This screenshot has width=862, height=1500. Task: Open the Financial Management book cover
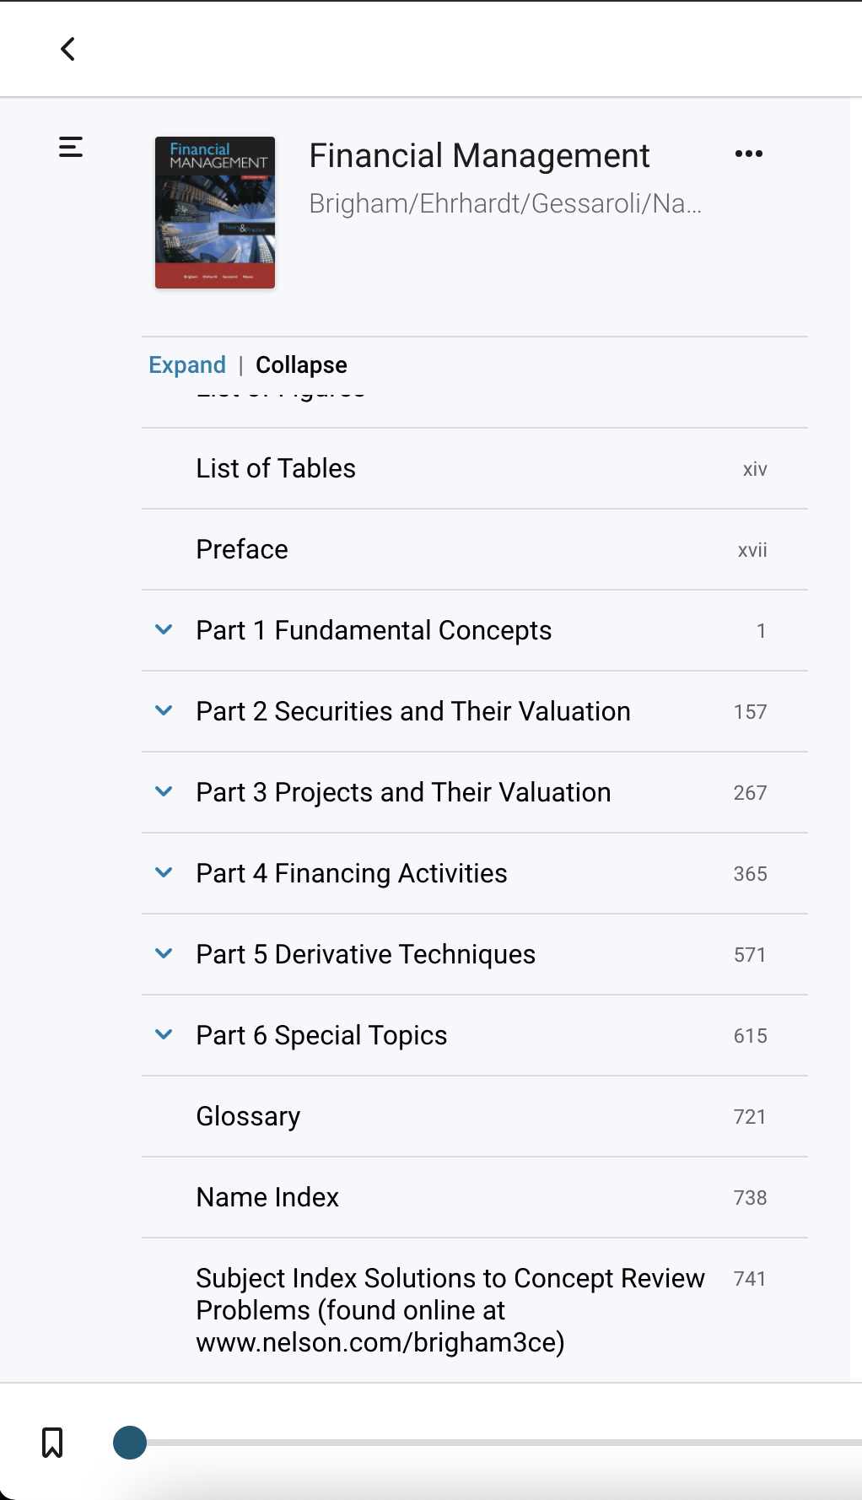coord(215,213)
